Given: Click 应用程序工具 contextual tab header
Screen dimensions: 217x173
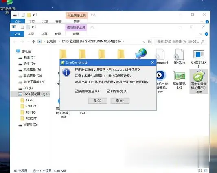Looking at the screenshot, I should click(x=76, y=28).
